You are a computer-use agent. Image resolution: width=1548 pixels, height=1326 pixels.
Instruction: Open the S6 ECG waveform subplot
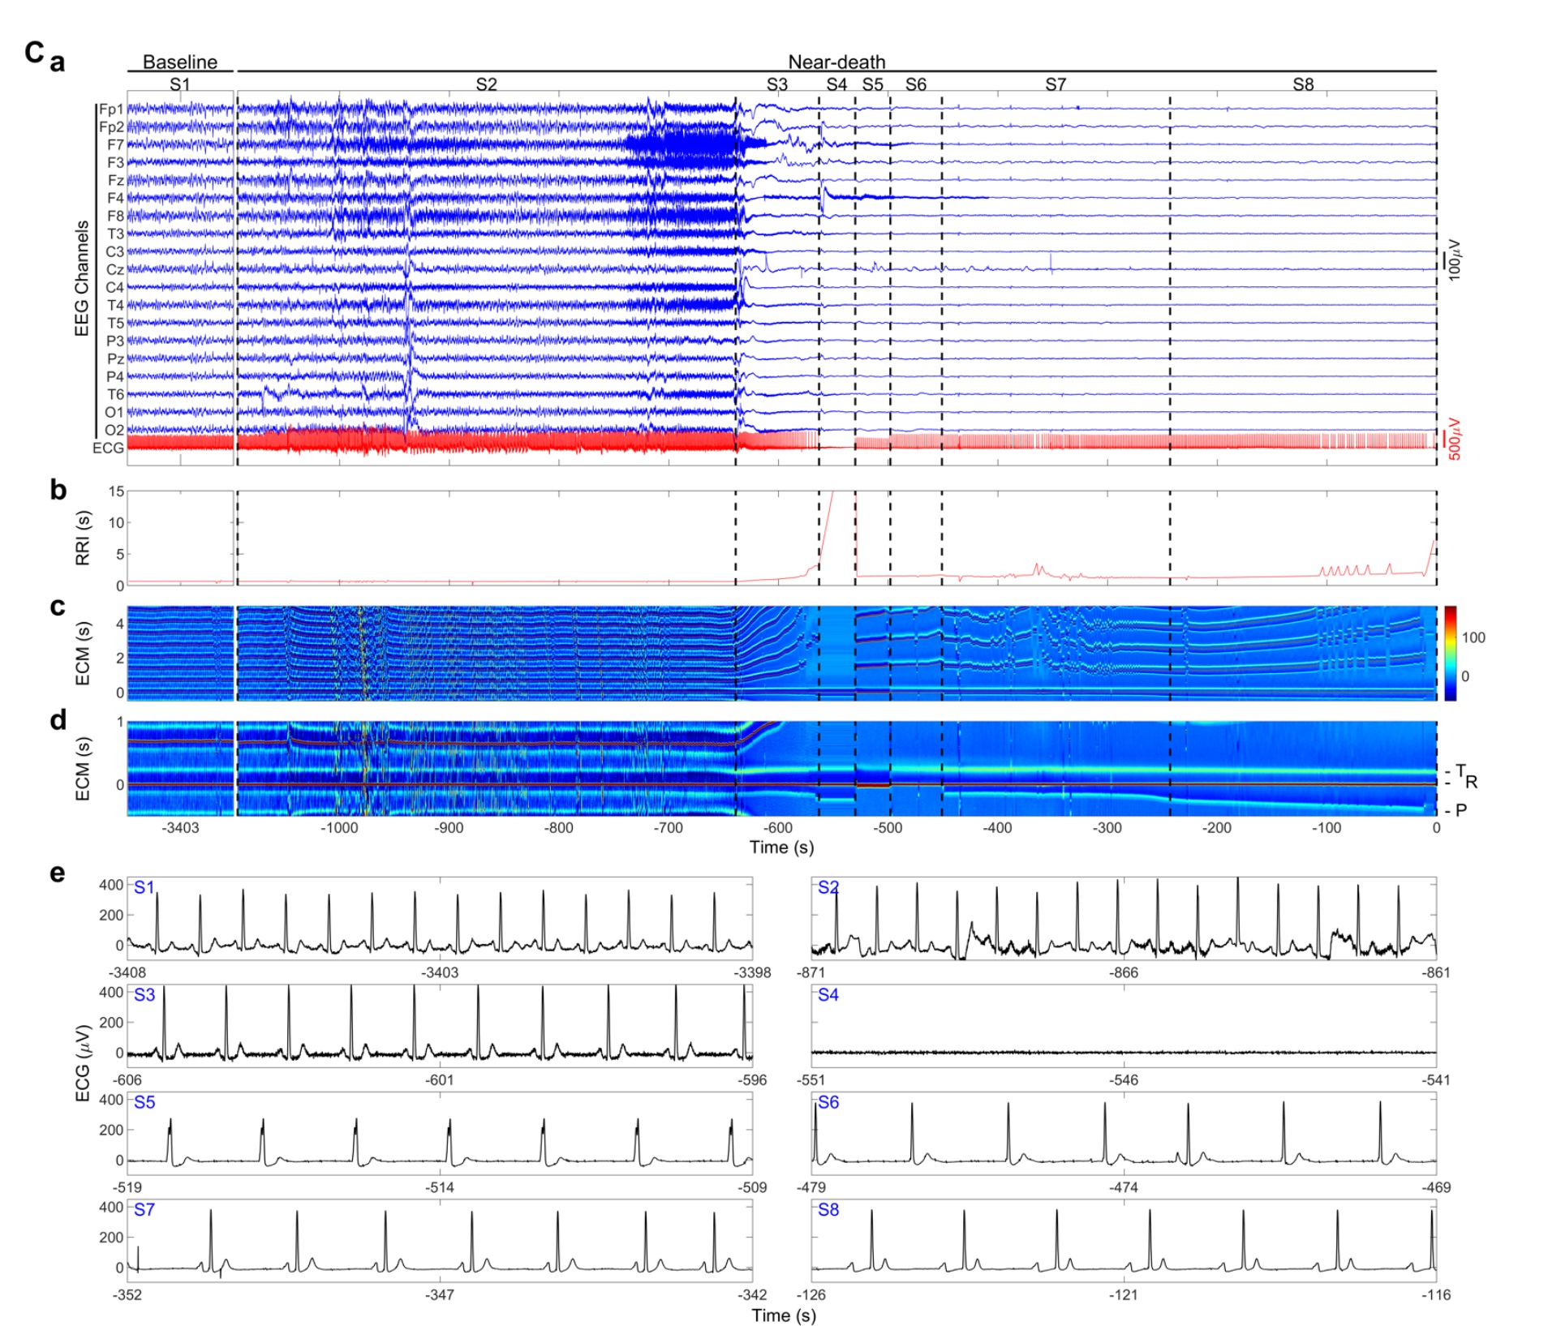(x=1123, y=1134)
